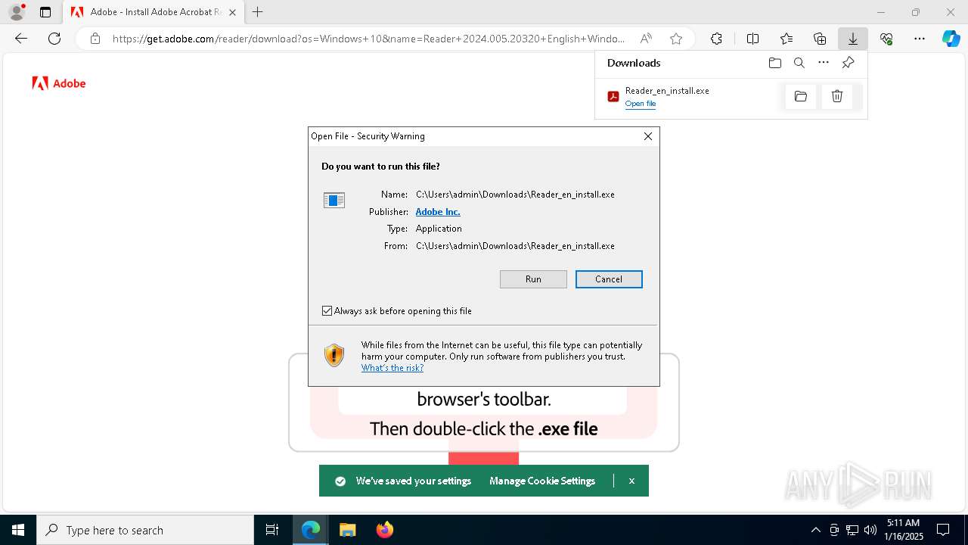Screen dimensions: 968x545
Task: Open the Extensions puzzle icon
Action: pos(716,39)
